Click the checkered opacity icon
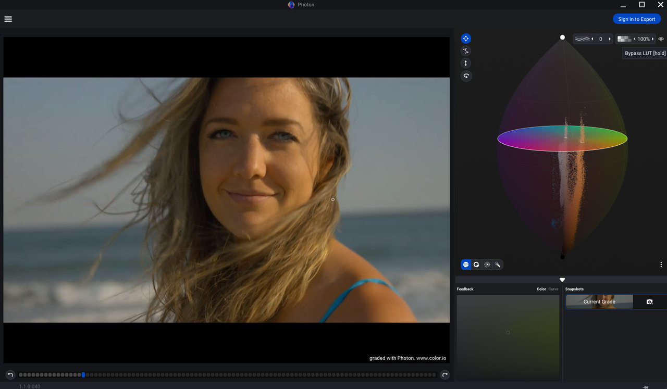 pyautogui.click(x=624, y=39)
